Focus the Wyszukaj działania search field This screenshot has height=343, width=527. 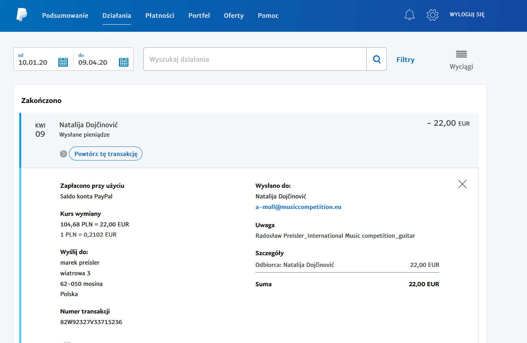coord(255,59)
